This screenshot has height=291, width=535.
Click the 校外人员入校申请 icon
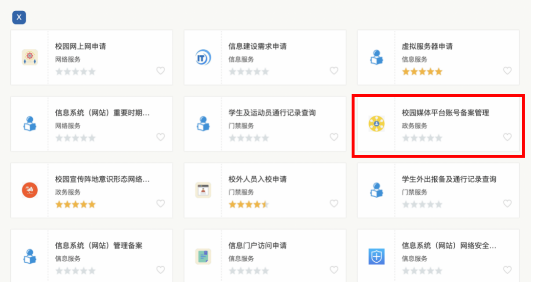203,190
